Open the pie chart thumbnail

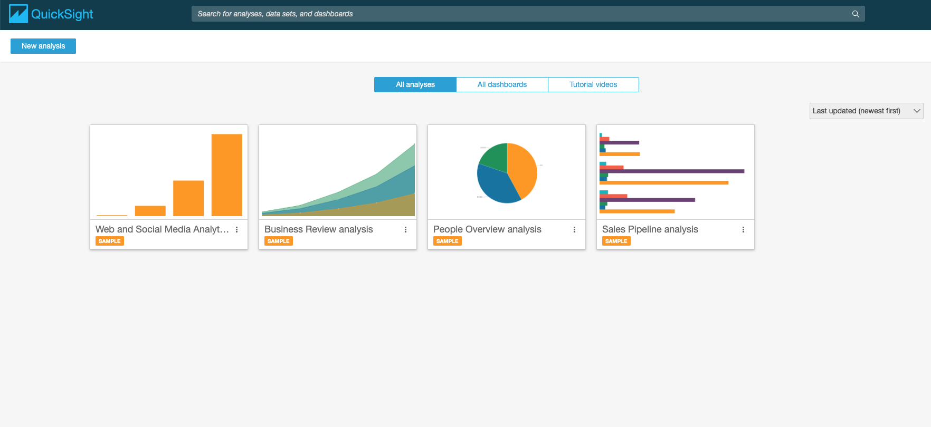pos(507,172)
